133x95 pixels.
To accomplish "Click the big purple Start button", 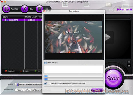I will coord(113,78).
